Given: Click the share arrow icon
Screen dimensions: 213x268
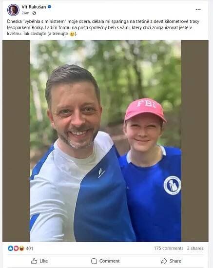Looking at the screenshot, I should (x=164, y=261).
